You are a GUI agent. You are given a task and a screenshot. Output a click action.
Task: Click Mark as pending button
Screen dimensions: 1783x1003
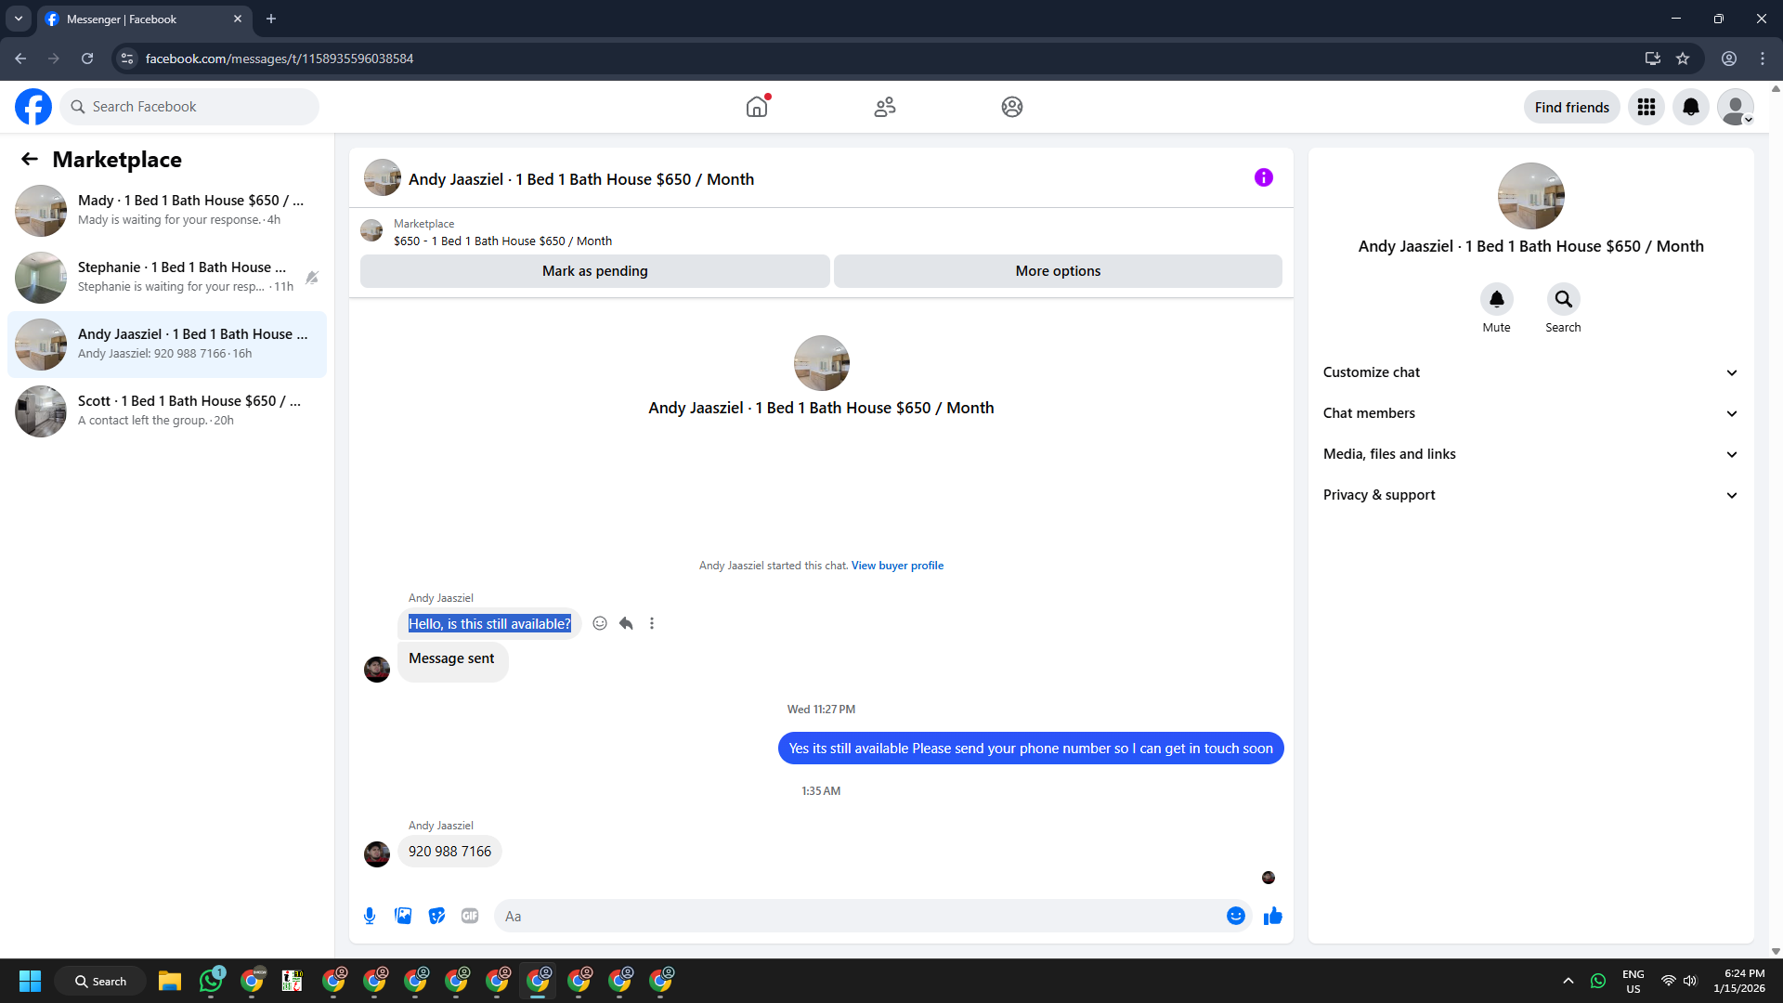[594, 271]
